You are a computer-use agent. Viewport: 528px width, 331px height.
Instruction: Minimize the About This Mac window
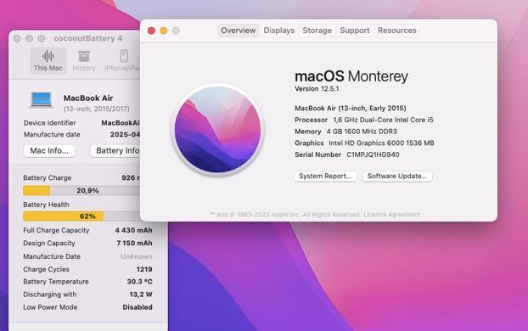click(x=164, y=31)
